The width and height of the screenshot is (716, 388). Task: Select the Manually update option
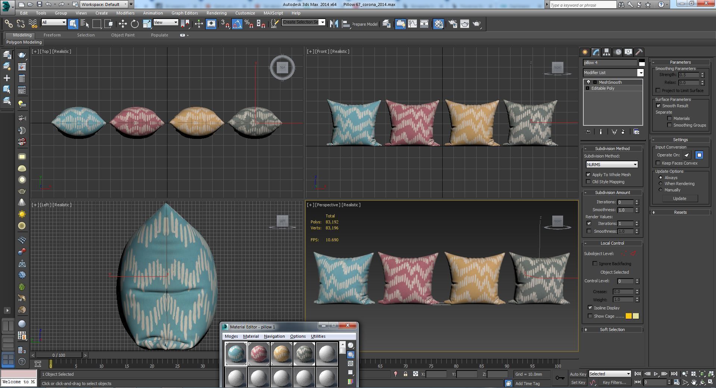click(x=660, y=190)
